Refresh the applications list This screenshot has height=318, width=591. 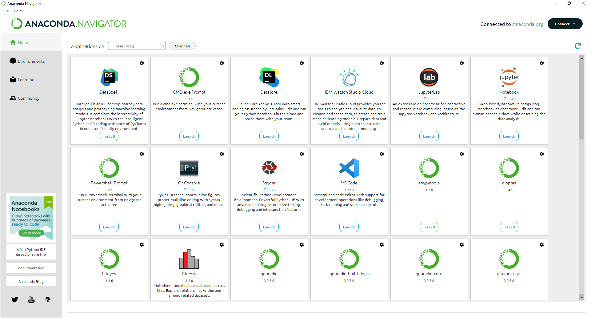coord(578,46)
